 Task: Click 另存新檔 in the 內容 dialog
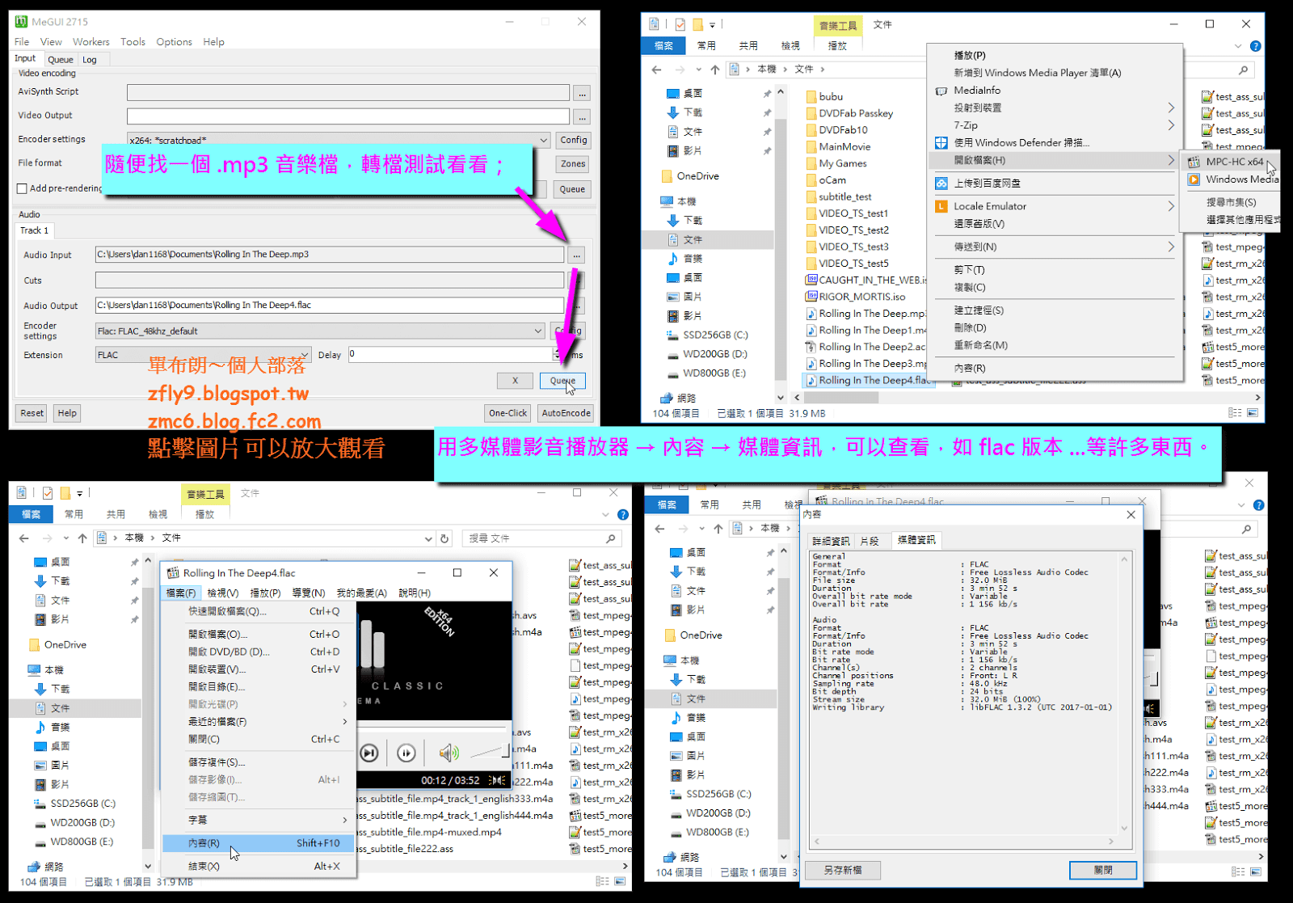843,871
